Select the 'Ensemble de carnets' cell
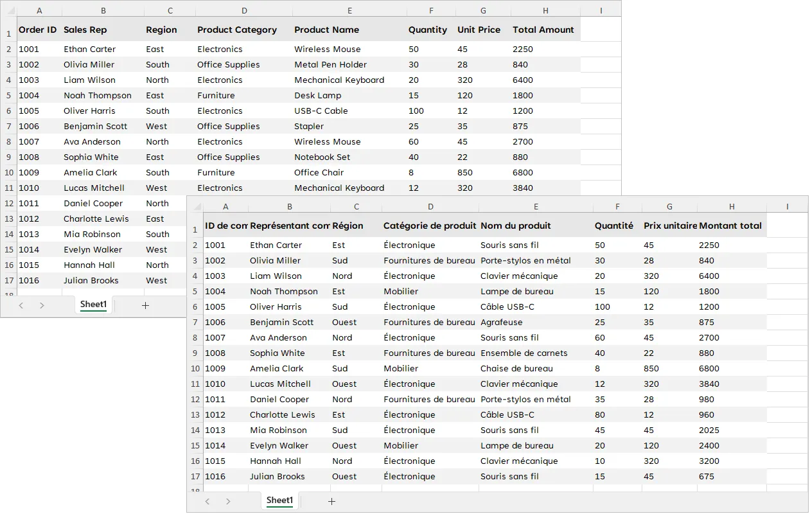This screenshot has width=810, height=514. pos(536,353)
